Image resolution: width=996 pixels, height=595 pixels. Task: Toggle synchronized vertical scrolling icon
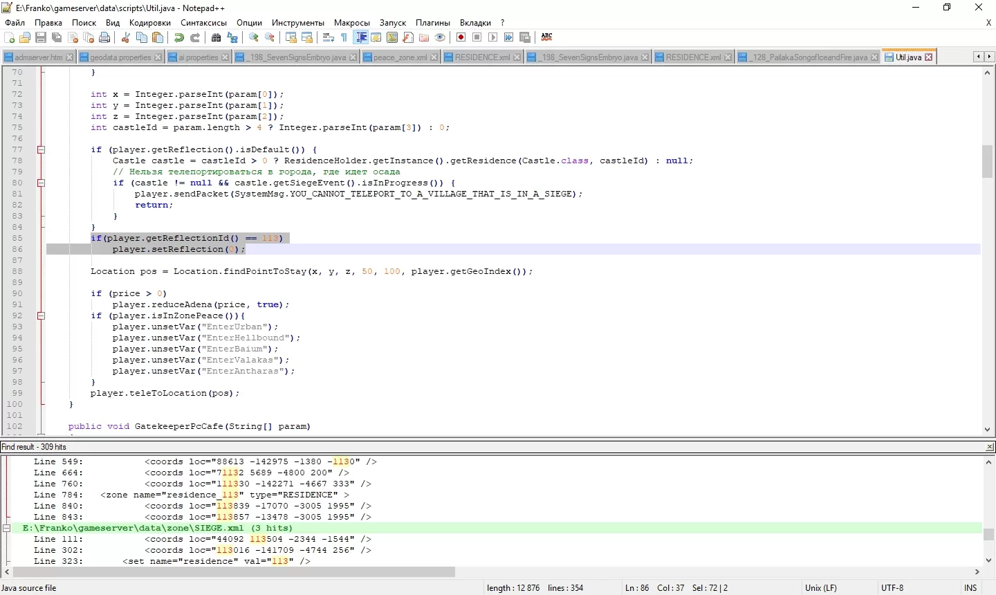click(291, 37)
